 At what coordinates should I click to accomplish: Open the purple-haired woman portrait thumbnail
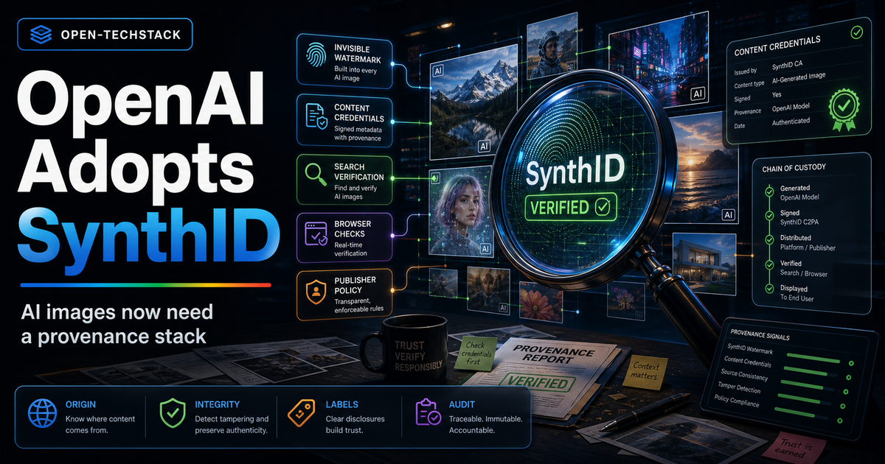point(459,214)
